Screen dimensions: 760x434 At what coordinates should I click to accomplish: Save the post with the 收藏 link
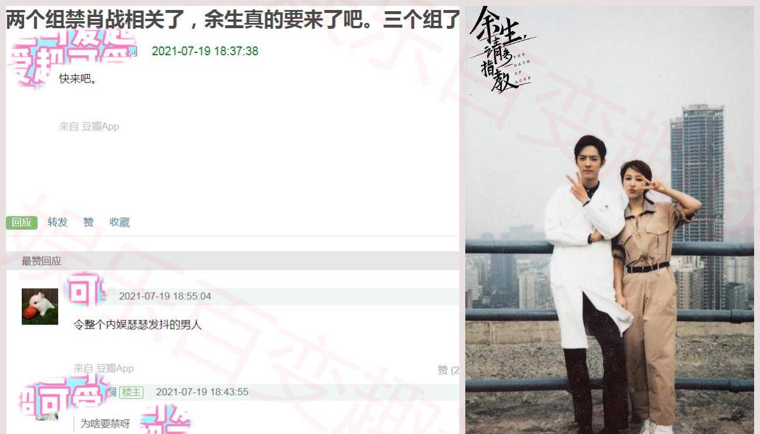[x=119, y=222]
